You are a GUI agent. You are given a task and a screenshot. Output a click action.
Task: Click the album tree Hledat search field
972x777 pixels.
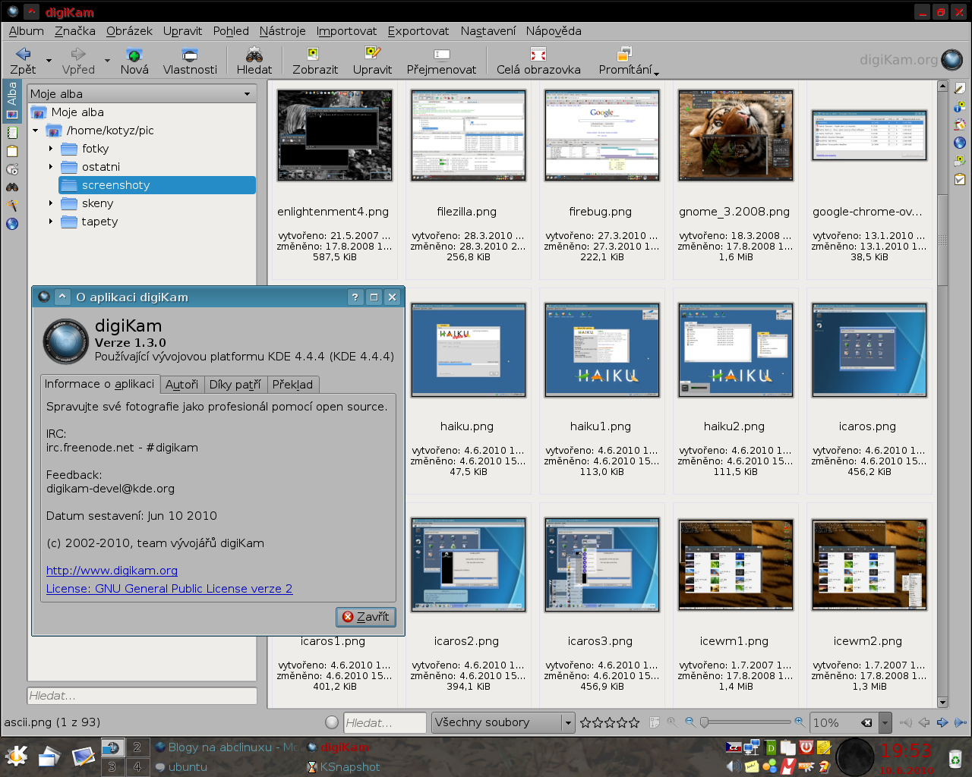pos(142,696)
